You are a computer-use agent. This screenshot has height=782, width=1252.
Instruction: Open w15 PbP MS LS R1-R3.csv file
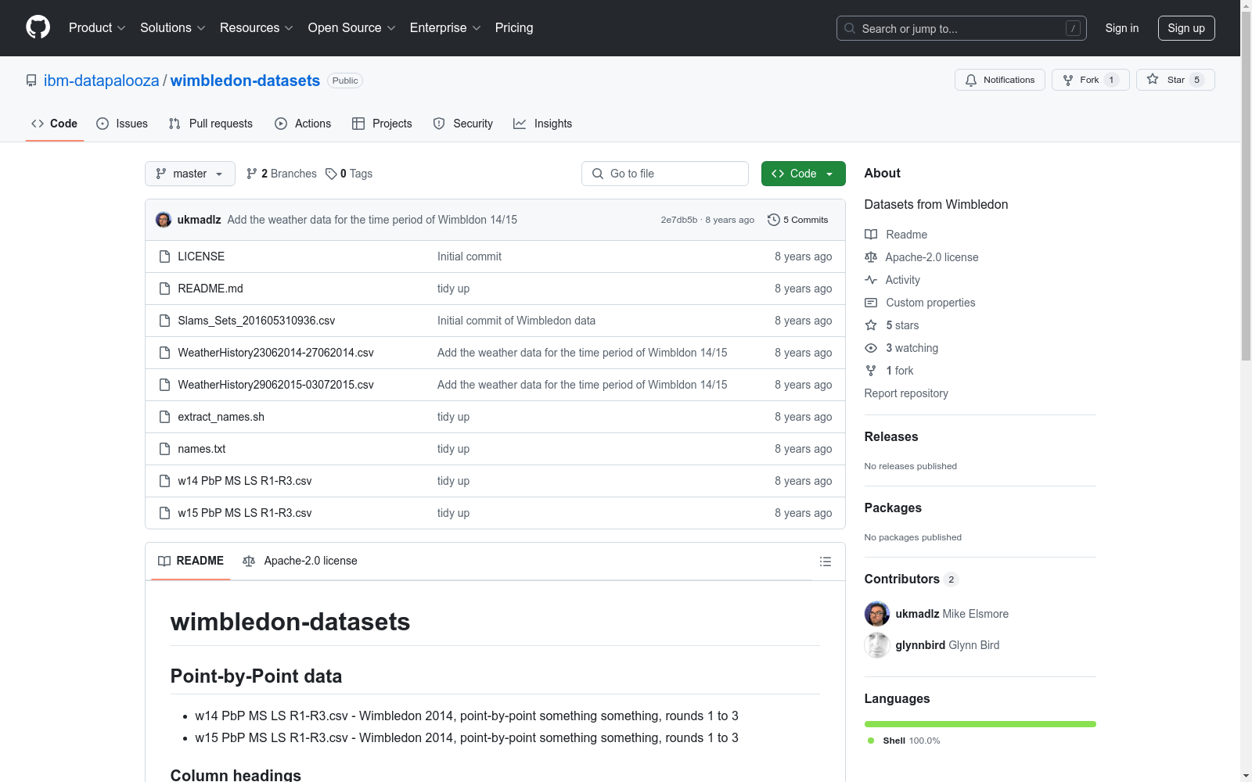tap(244, 513)
